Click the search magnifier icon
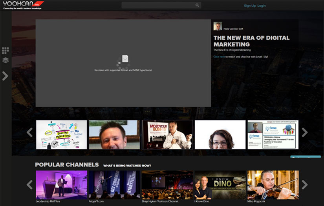This screenshot has width=324, height=206. click(197, 5)
